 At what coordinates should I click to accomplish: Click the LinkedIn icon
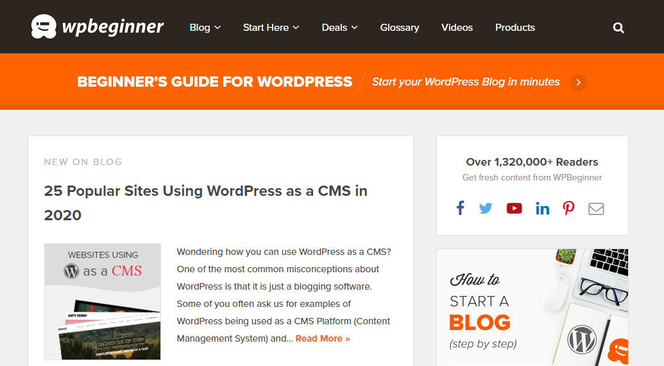(x=542, y=208)
